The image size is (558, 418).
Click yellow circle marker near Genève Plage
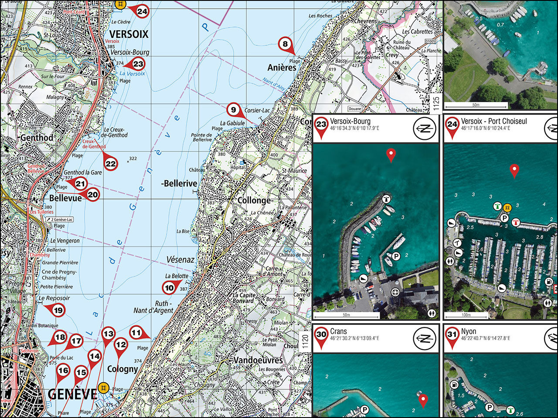[103, 387]
